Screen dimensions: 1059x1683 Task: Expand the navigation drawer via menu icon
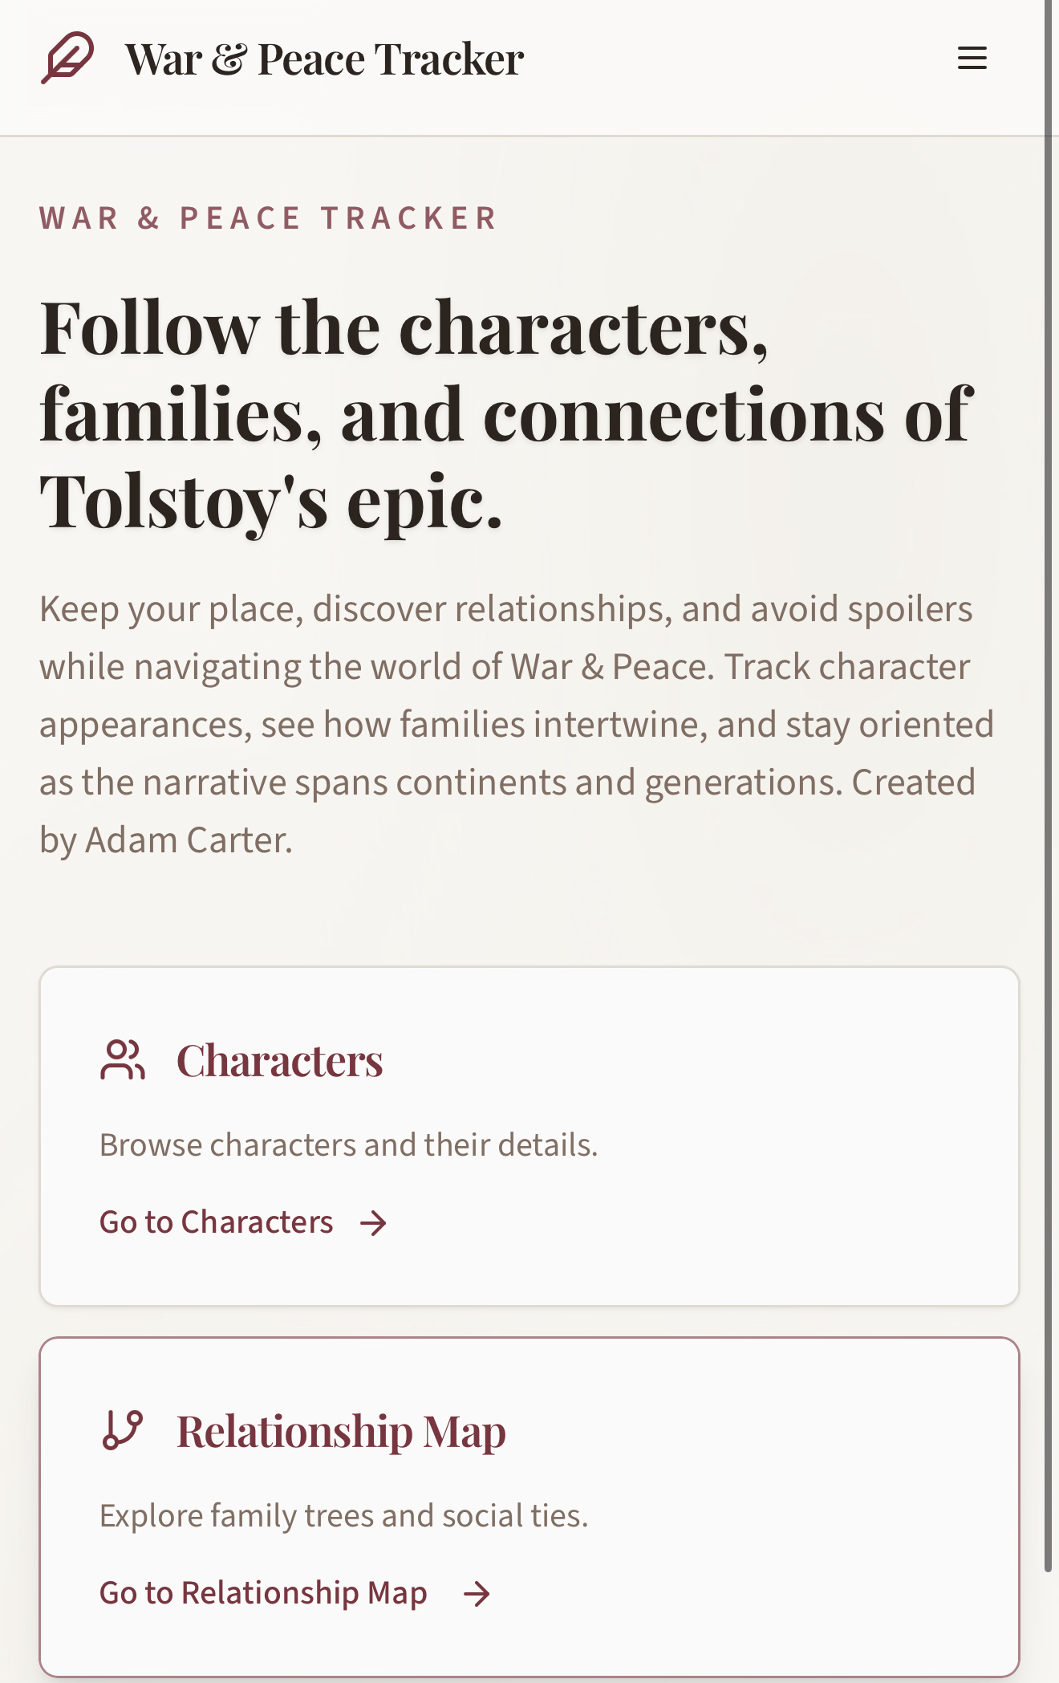point(972,57)
